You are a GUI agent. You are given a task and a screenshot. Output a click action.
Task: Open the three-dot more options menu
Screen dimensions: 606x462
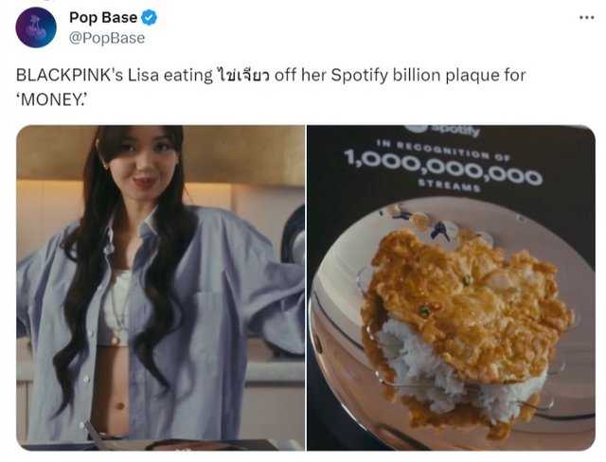pyautogui.click(x=587, y=17)
